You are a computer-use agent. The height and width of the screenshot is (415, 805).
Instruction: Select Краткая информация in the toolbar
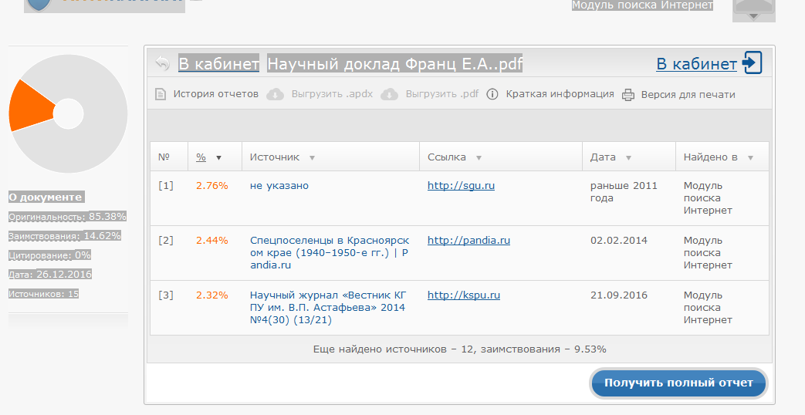(x=560, y=94)
